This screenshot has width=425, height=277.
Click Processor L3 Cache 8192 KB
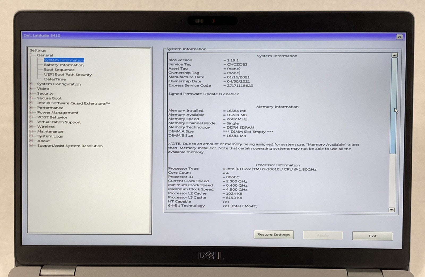coord(234,198)
